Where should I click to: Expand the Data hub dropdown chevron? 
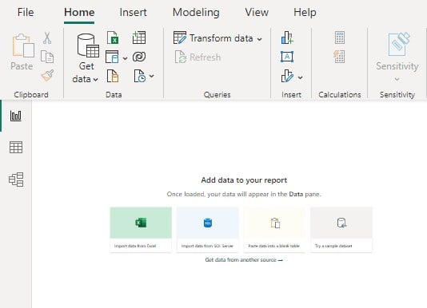[125, 58]
